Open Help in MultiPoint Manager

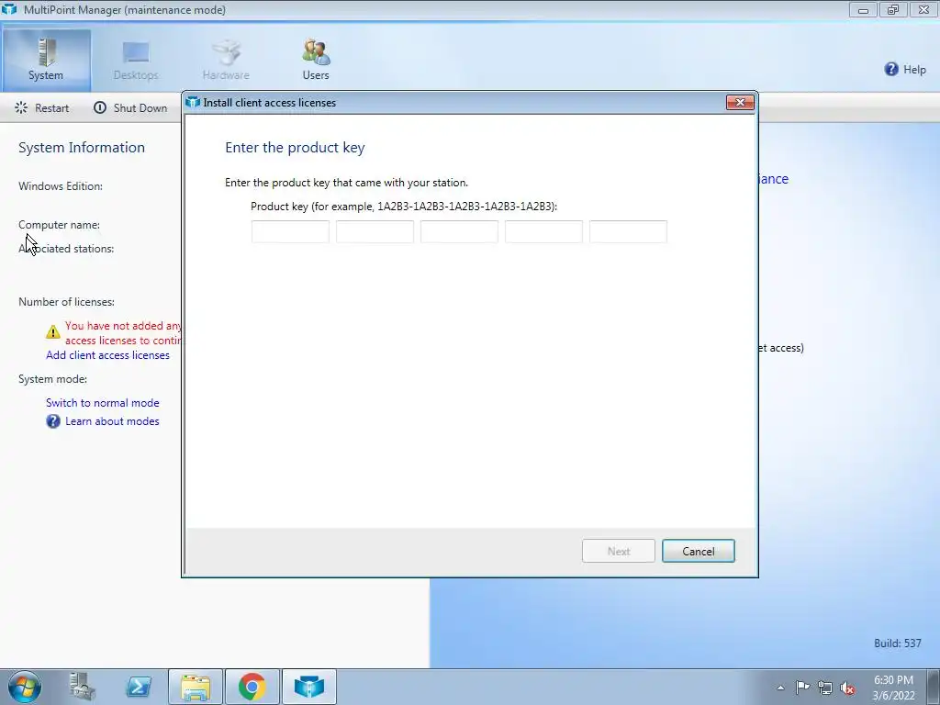tap(904, 70)
